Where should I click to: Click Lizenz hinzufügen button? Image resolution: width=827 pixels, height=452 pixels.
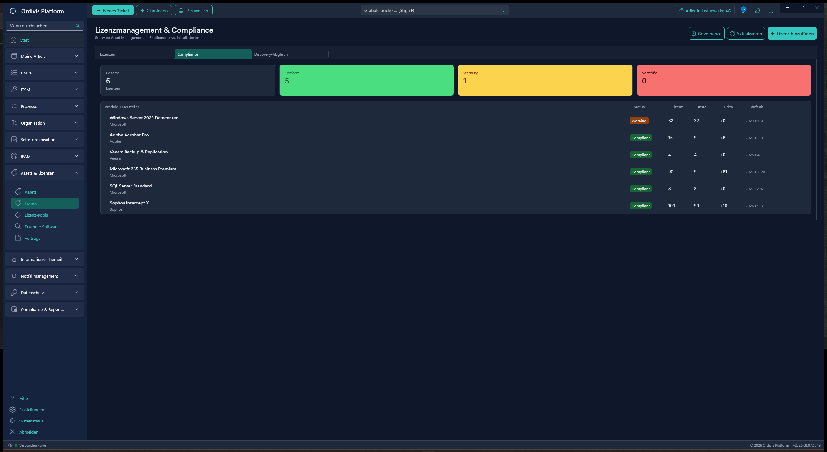(792, 34)
